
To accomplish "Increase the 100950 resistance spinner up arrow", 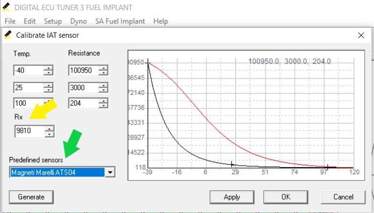I will (103, 68).
